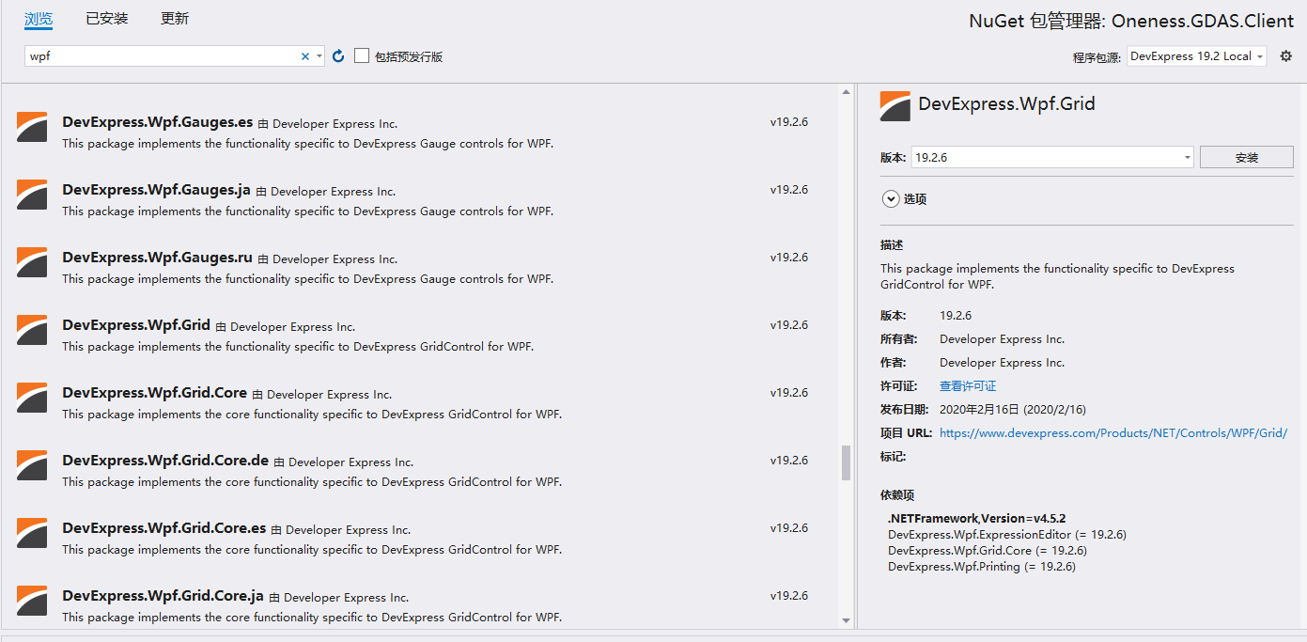Image resolution: width=1307 pixels, height=642 pixels.
Task: Refresh the package search results
Action: 338,56
